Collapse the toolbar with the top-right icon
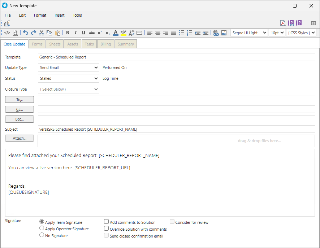 tap(313, 23)
